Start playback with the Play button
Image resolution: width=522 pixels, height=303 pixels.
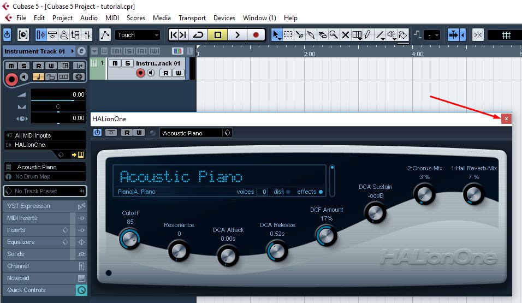237,34
